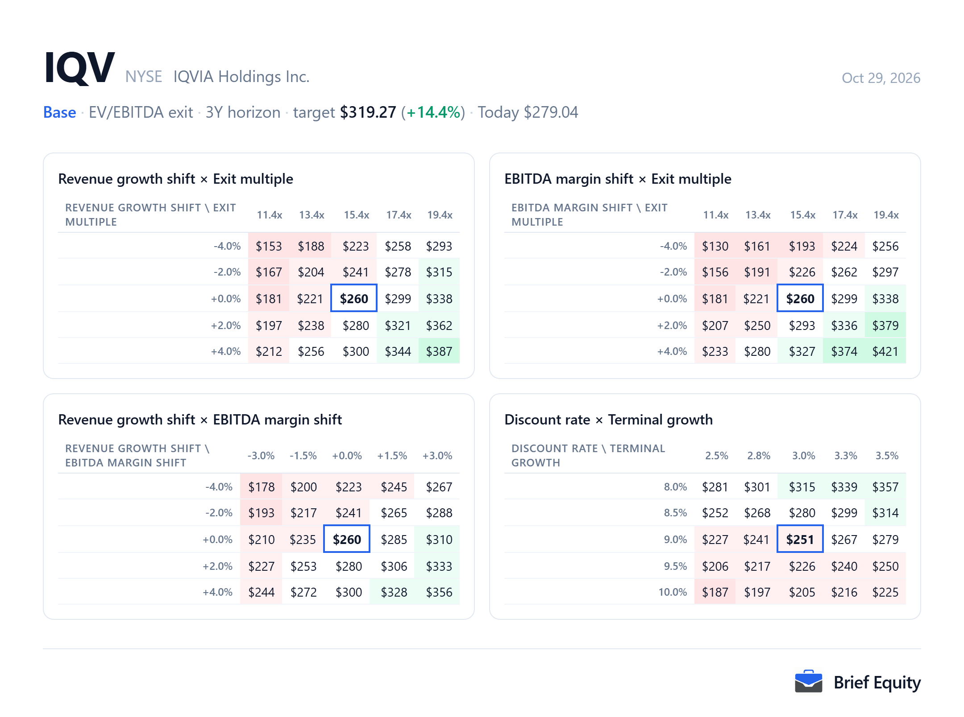Click the Oct 29, 2026 date

click(881, 78)
